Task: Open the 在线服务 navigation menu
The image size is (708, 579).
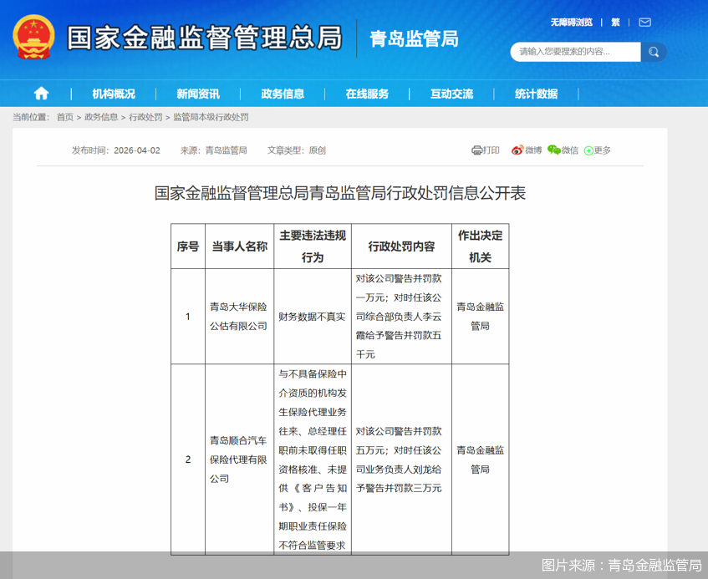Action: click(369, 94)
